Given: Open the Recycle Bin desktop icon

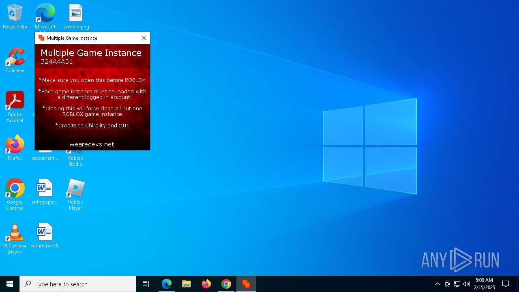Looking at the screenshot, I should pos(15,17).
